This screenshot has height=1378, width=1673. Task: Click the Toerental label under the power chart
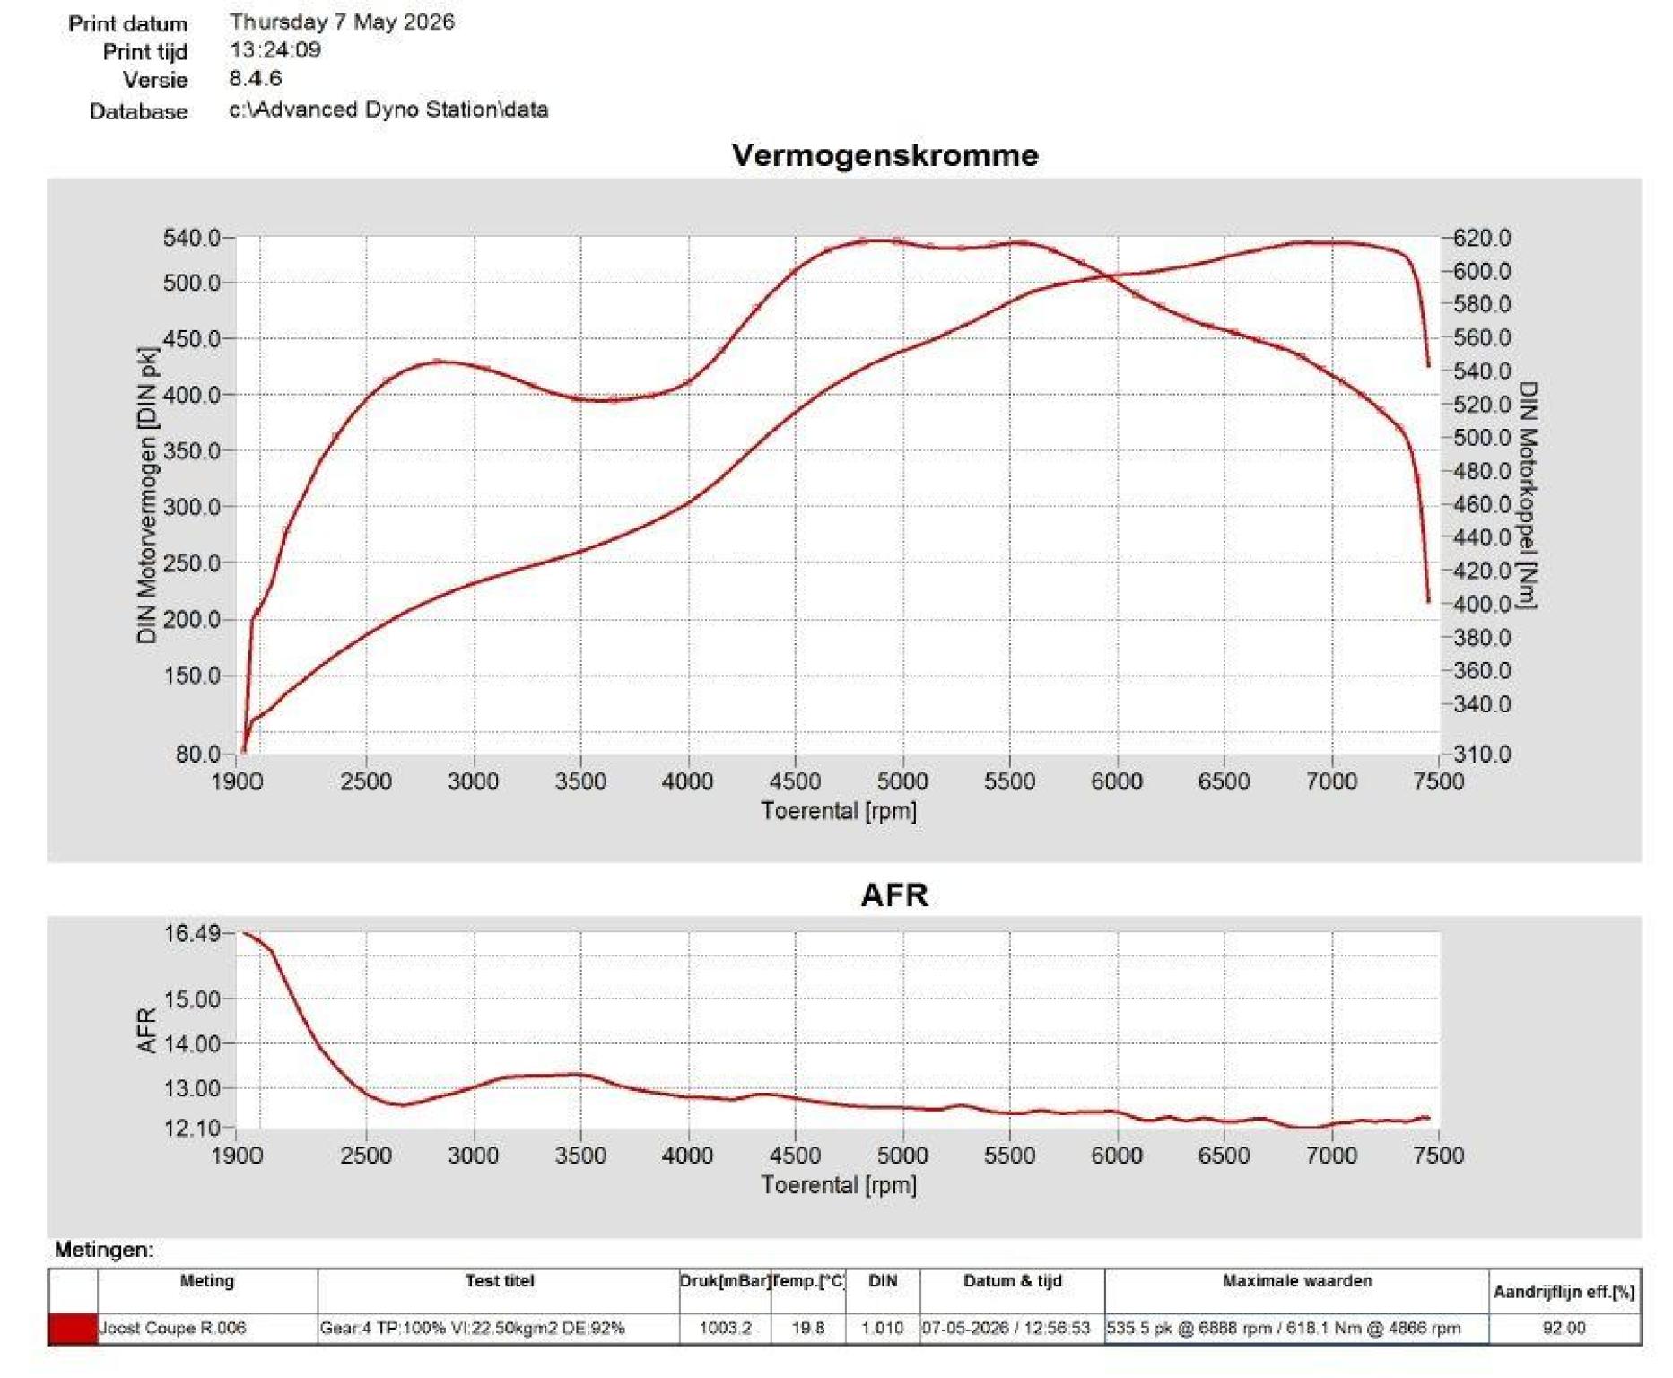[839, 812]
